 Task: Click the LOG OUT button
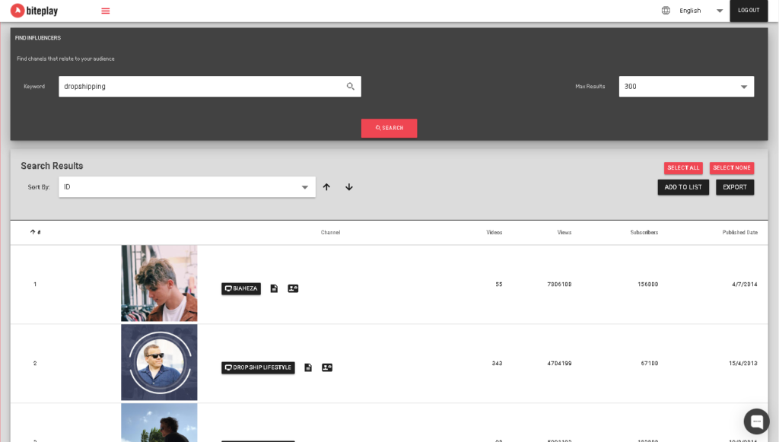tap(749, 11)
